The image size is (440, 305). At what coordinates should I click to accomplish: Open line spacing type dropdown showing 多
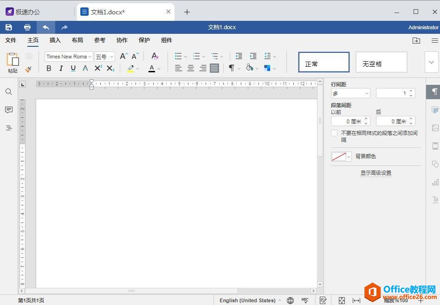point(350,93)
